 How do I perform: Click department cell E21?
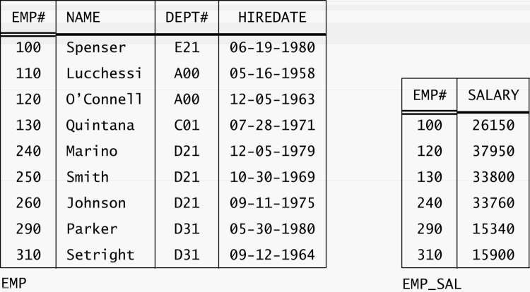pos(187,48)
